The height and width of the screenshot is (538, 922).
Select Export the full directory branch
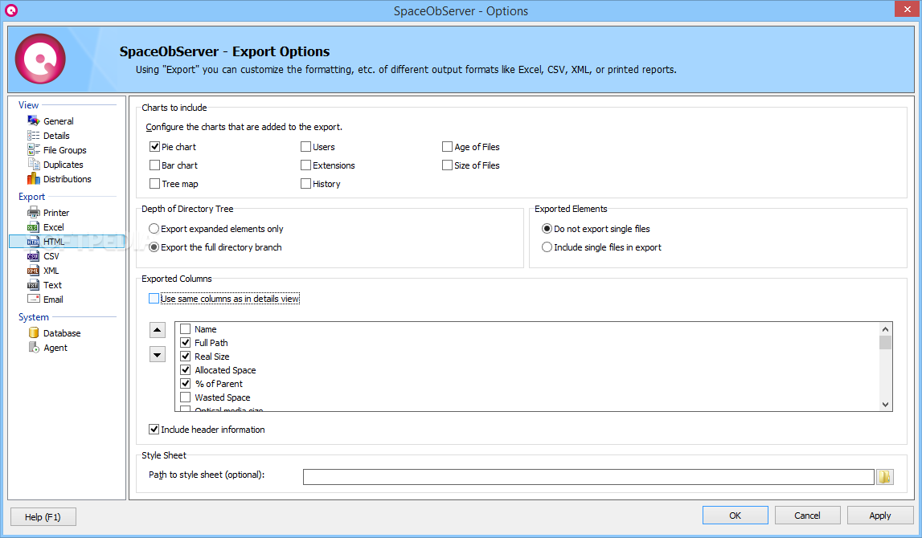tap(154, 247)
